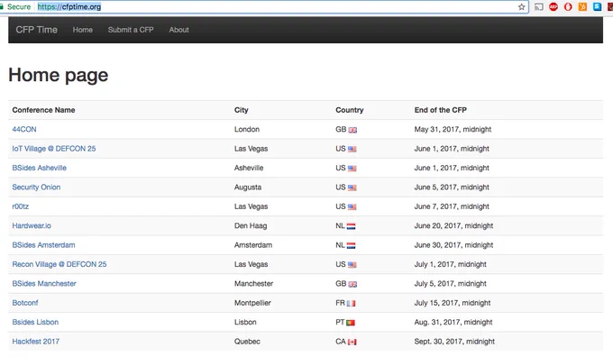Select the Den Haag city cell
This screenshot has width=613, height=357.
pyautogui.click(x=251, y=225)
